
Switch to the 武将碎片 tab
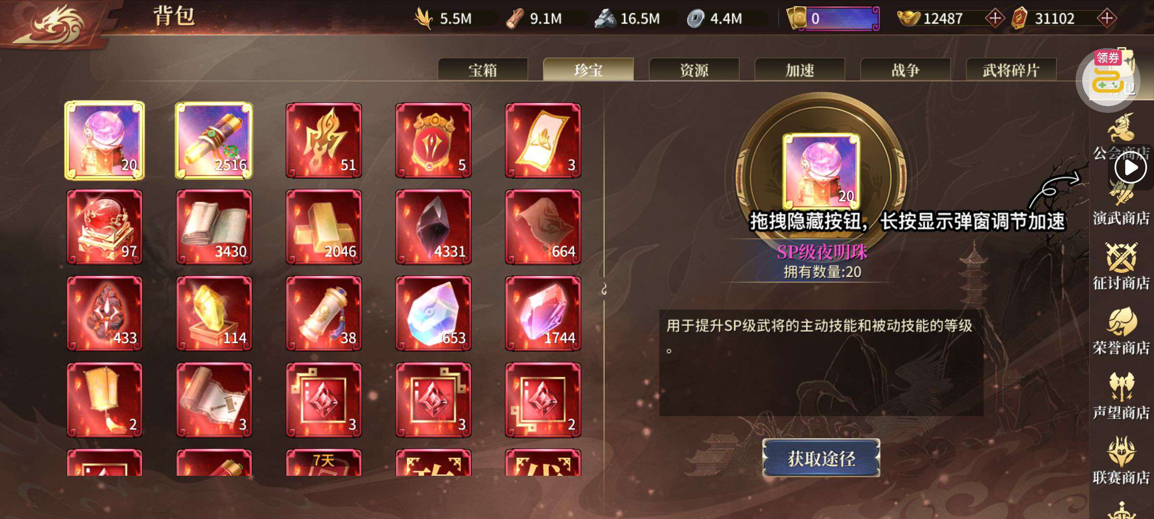tap(1011, 70)
